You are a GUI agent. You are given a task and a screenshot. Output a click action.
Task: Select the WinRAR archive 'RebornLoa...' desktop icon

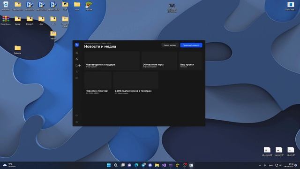(x=6, y=21)
